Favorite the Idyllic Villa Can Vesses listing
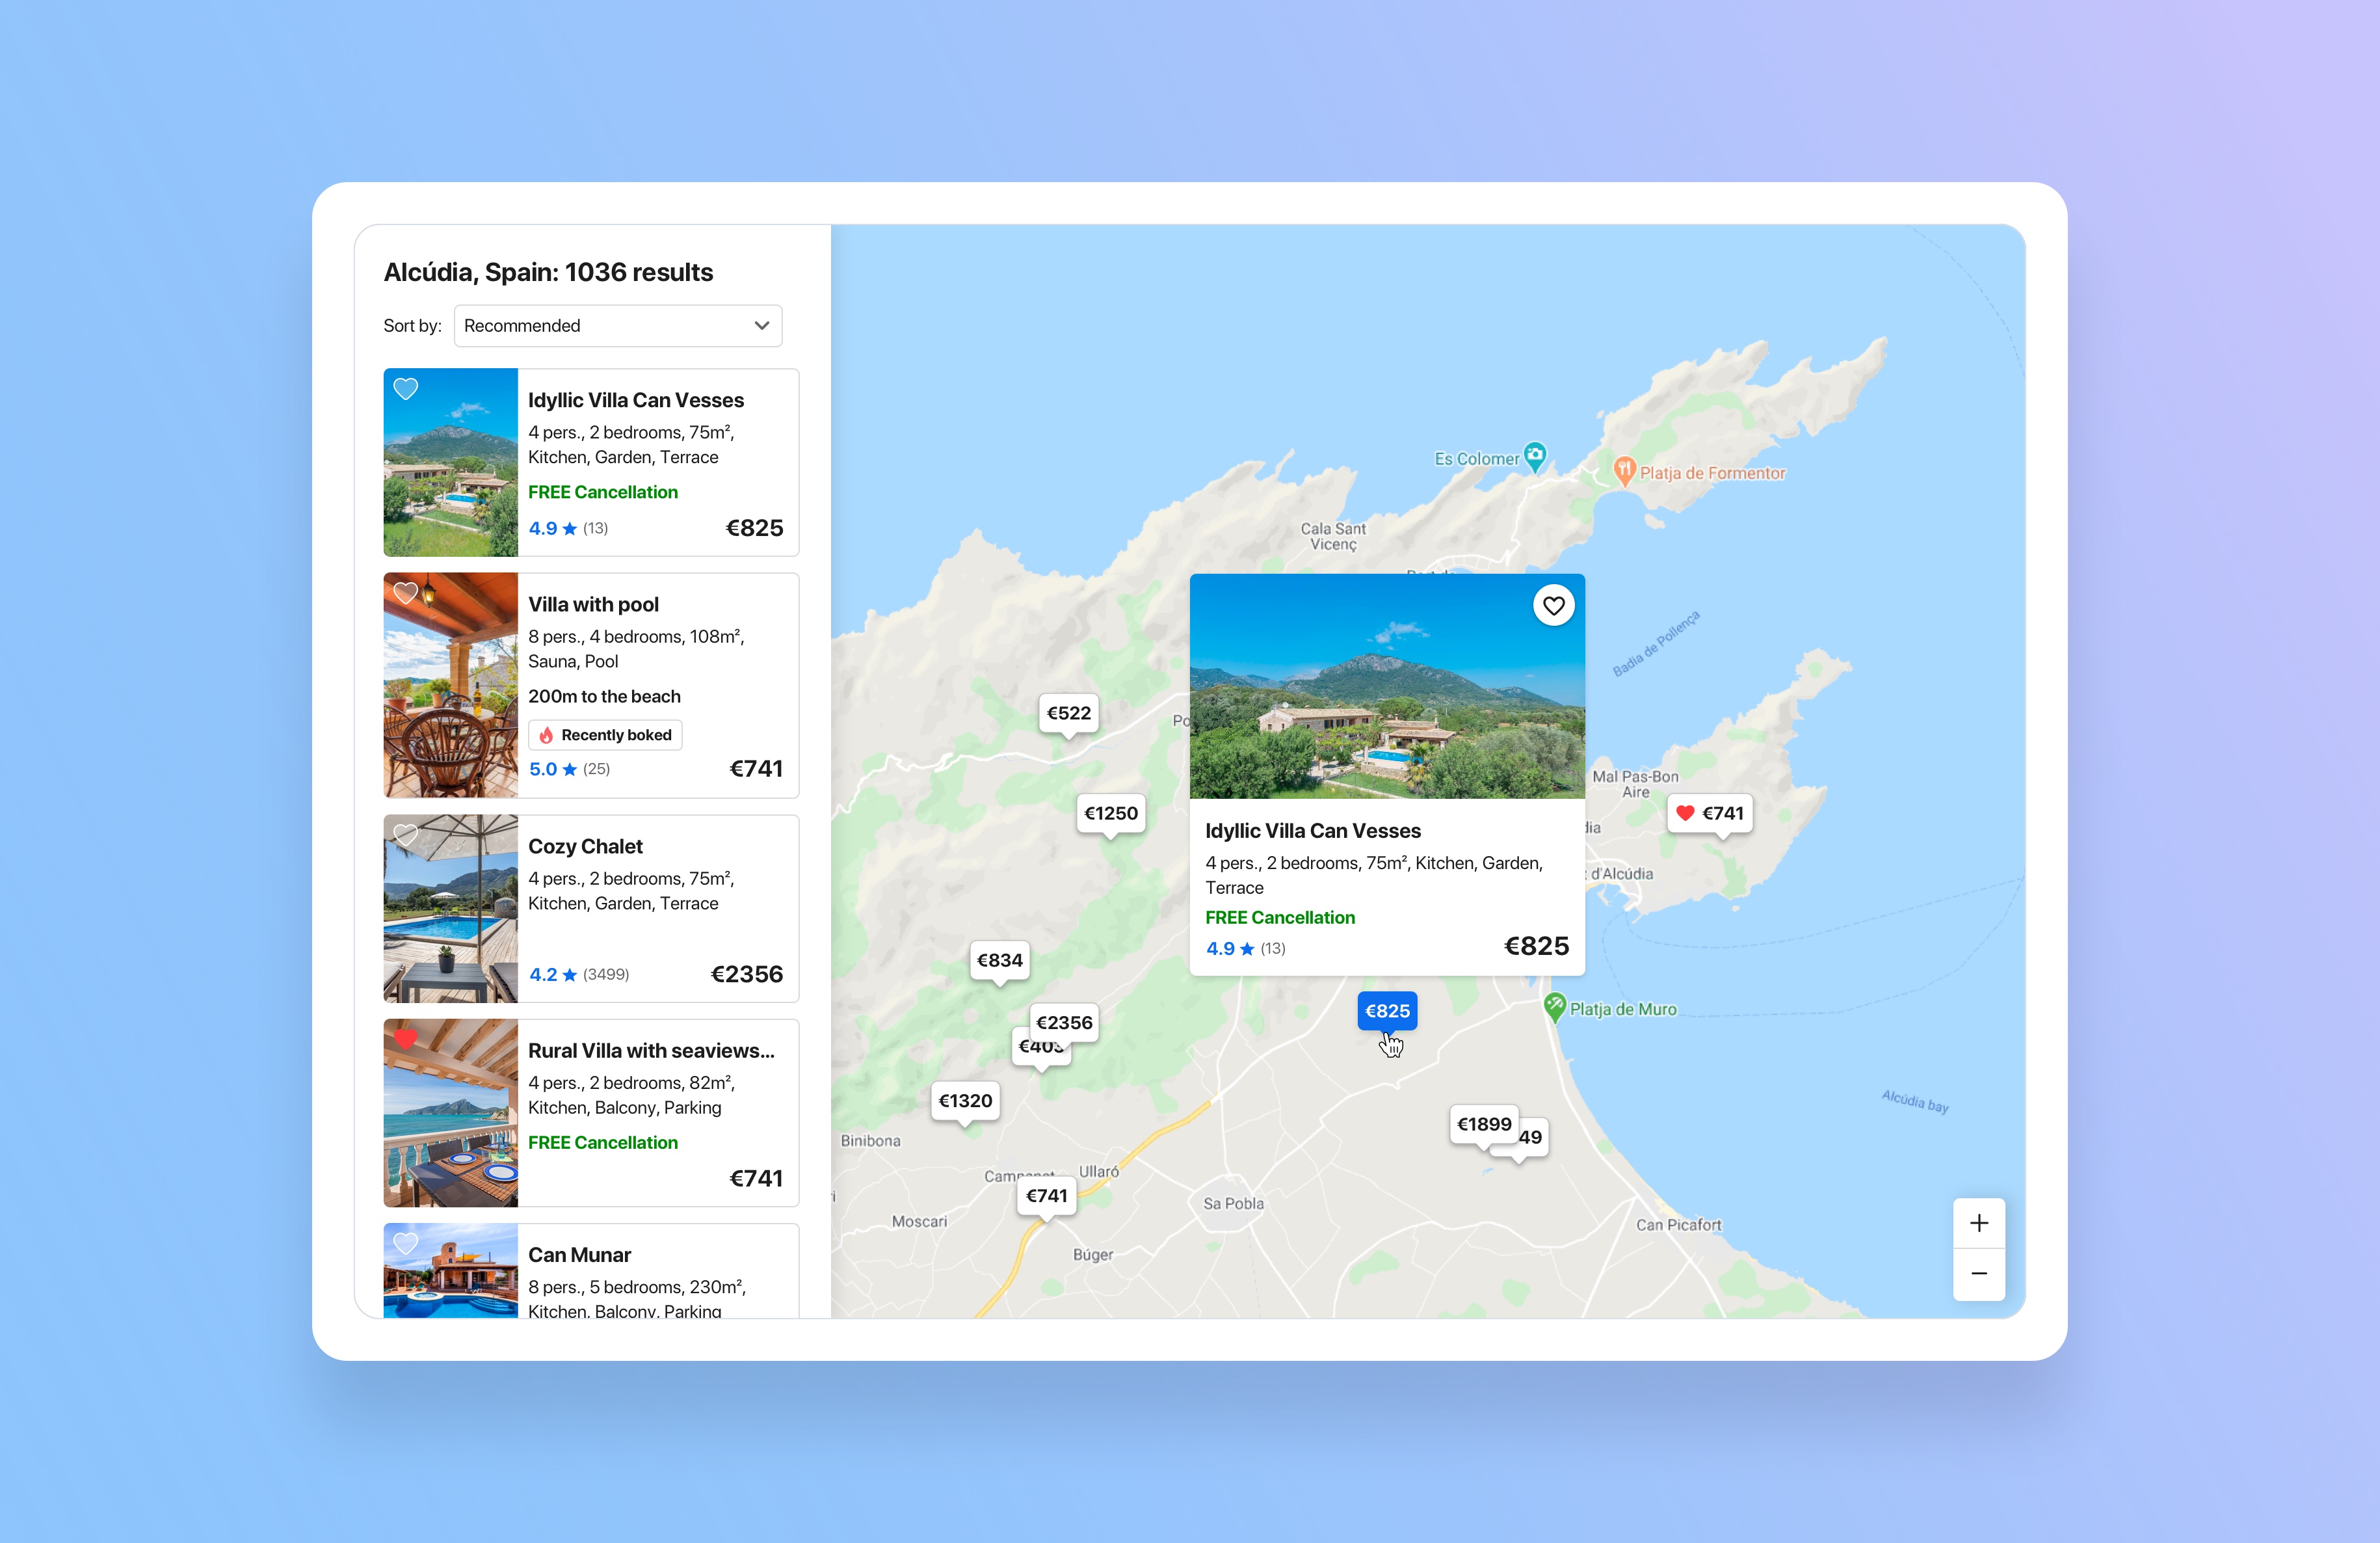Viewport: 2380px width, 1543px height. coord(405,388)
